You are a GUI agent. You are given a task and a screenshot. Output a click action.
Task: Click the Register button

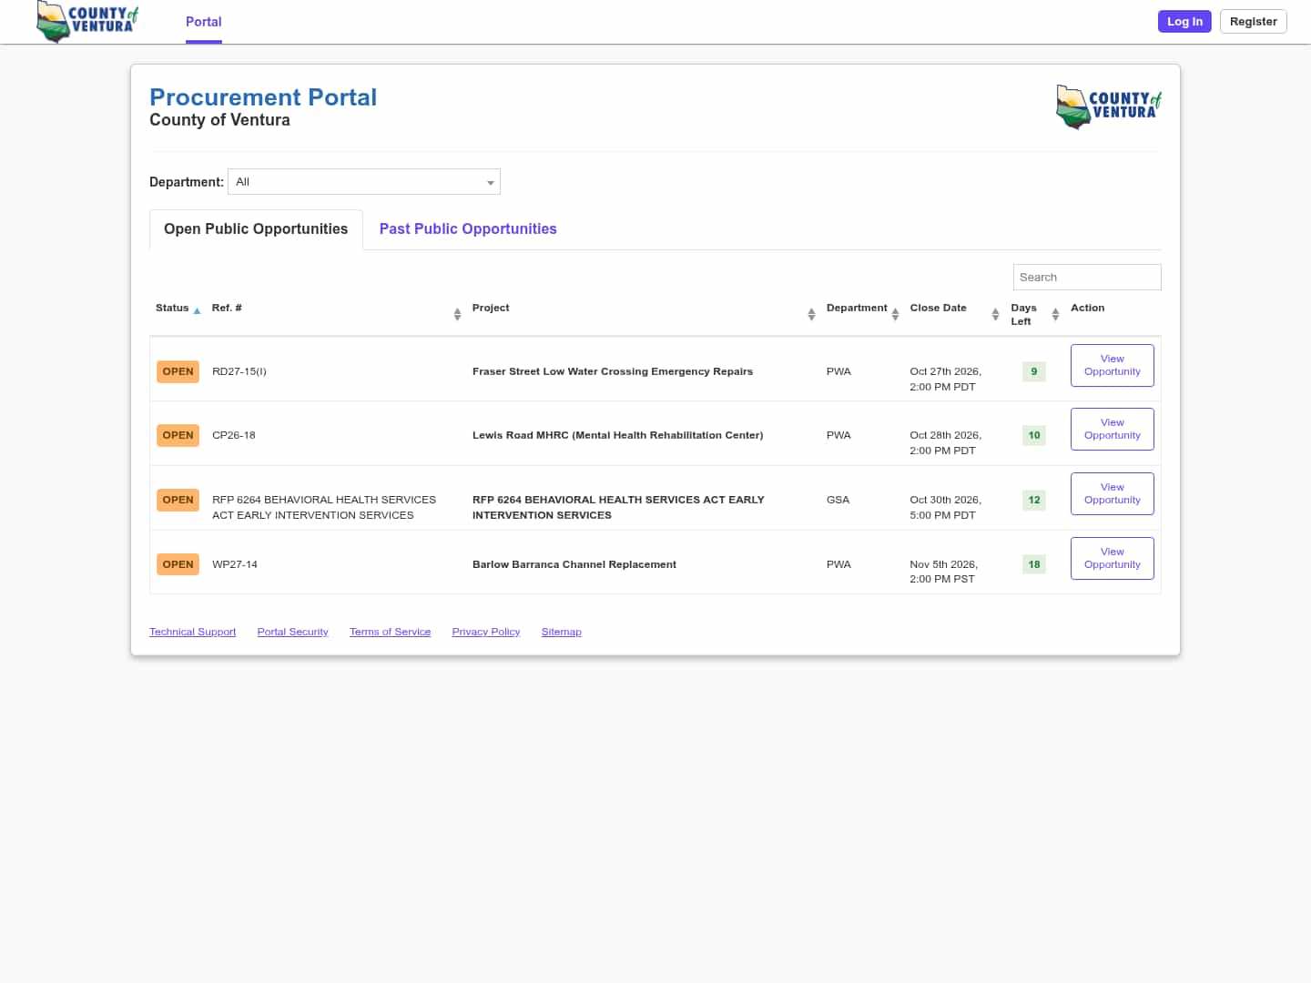pos(1253,21)
